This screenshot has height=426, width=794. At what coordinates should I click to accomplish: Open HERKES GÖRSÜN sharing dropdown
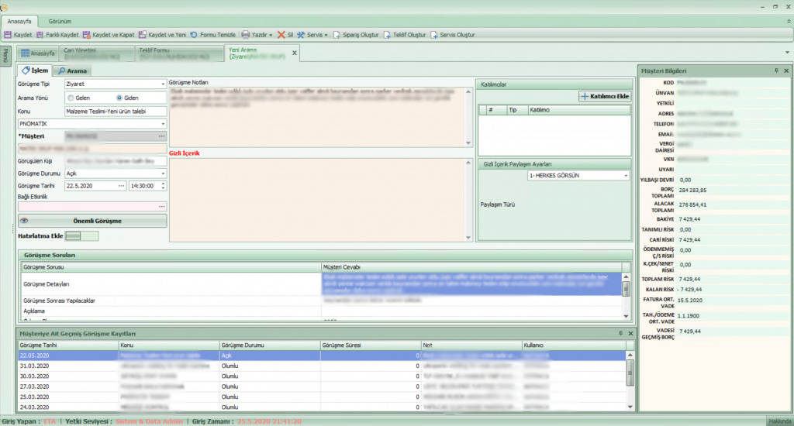point(626,176)
